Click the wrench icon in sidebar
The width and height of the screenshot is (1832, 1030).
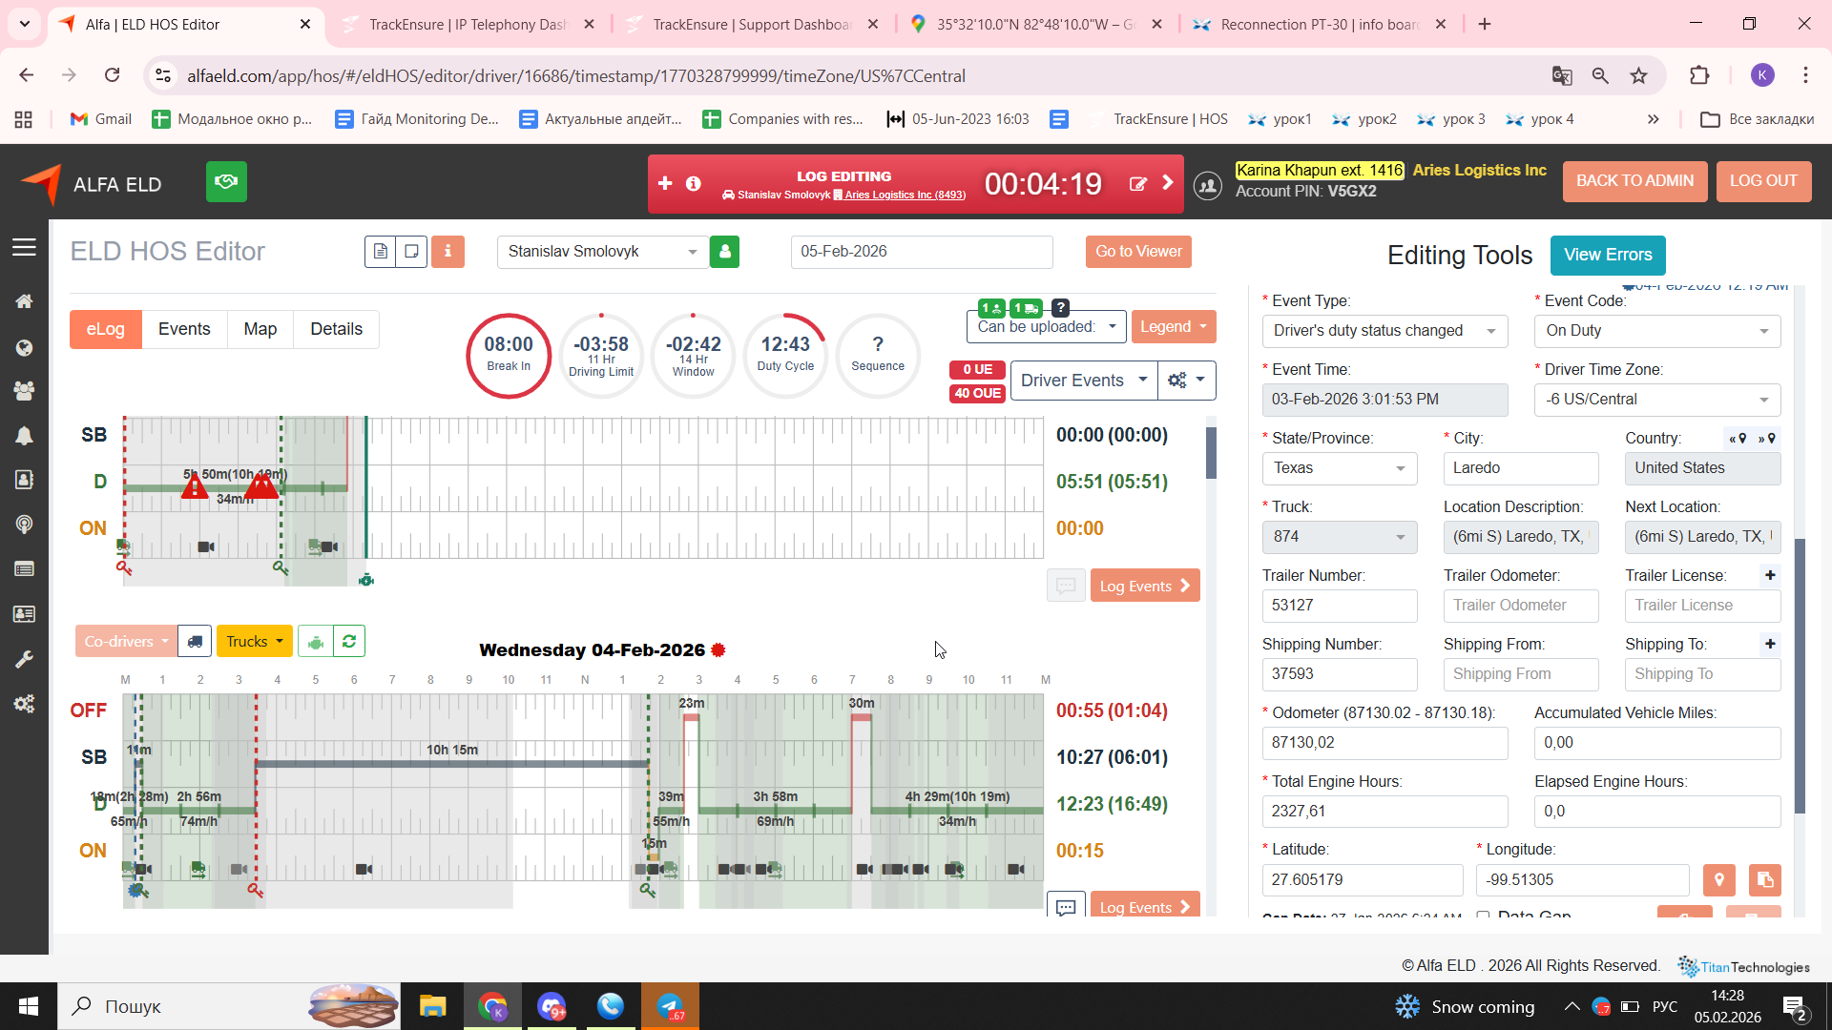(x=24, y=659)
